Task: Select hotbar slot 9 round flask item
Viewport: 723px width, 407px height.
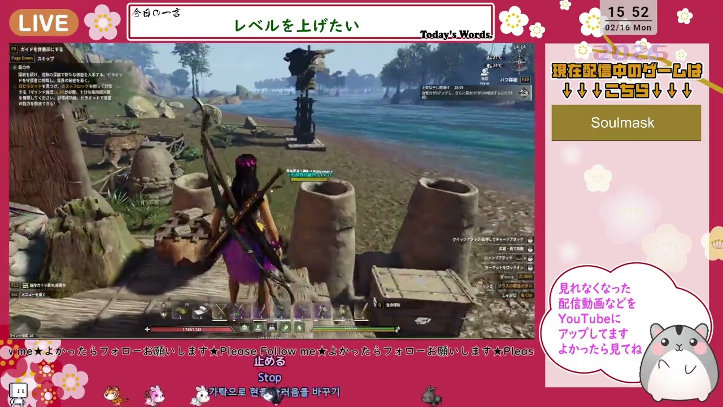Action: [342, 311]
